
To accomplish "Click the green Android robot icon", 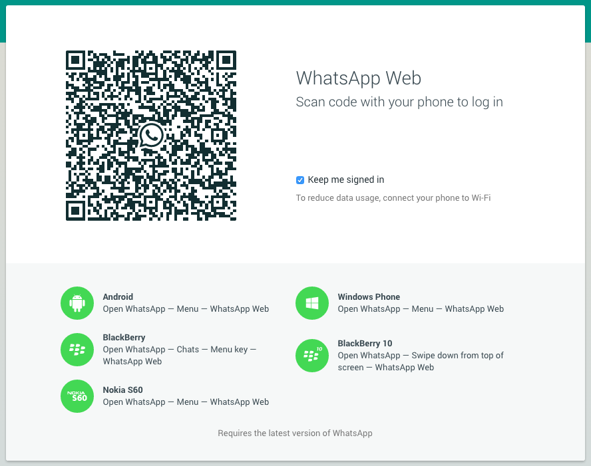I will (77, 303).
